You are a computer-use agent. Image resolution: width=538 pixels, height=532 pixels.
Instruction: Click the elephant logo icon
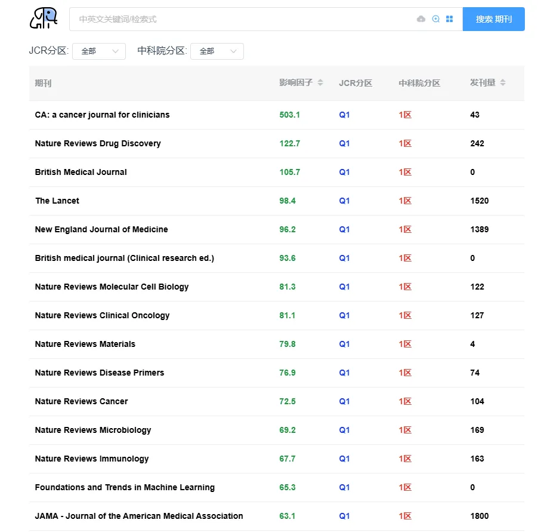click(x=44, y=18)
